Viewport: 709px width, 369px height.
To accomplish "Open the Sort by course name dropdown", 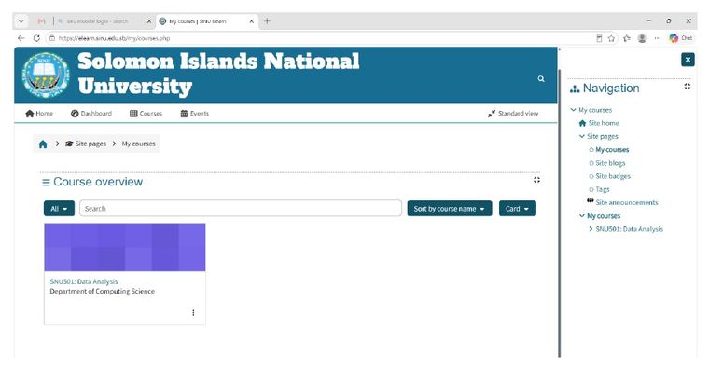I will click(450, 209).
